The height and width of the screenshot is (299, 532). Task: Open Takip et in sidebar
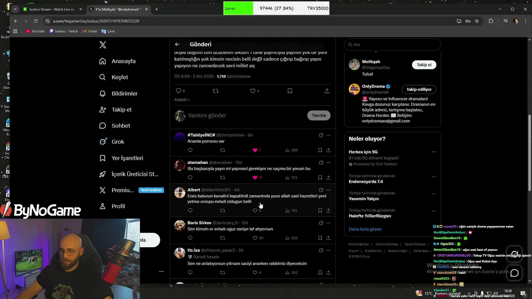tap(116, 110)
